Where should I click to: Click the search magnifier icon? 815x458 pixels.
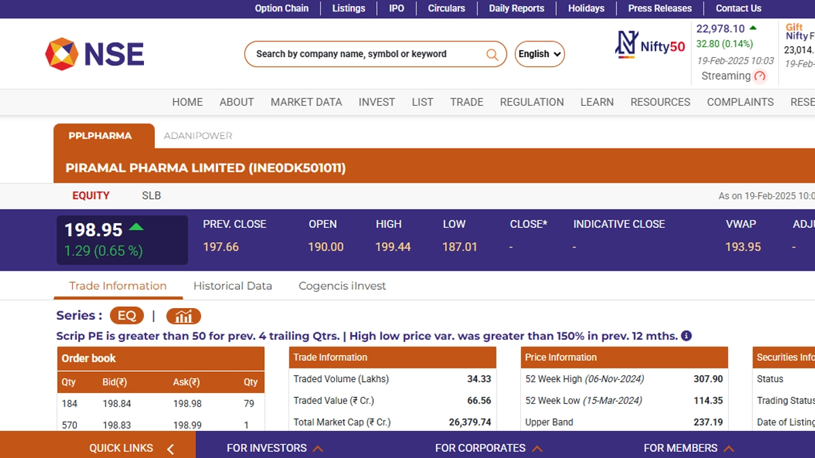click(x=492, y=54)
